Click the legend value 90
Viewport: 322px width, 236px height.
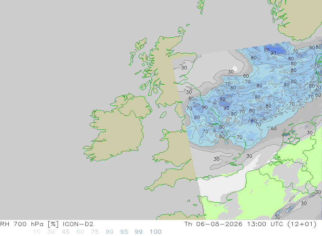[x=109, y=232]
